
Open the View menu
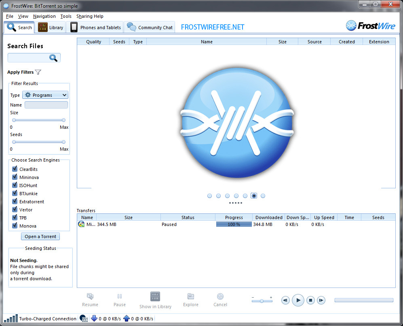(23, 16)
